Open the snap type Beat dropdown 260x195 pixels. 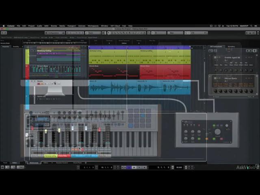point(175,33)
